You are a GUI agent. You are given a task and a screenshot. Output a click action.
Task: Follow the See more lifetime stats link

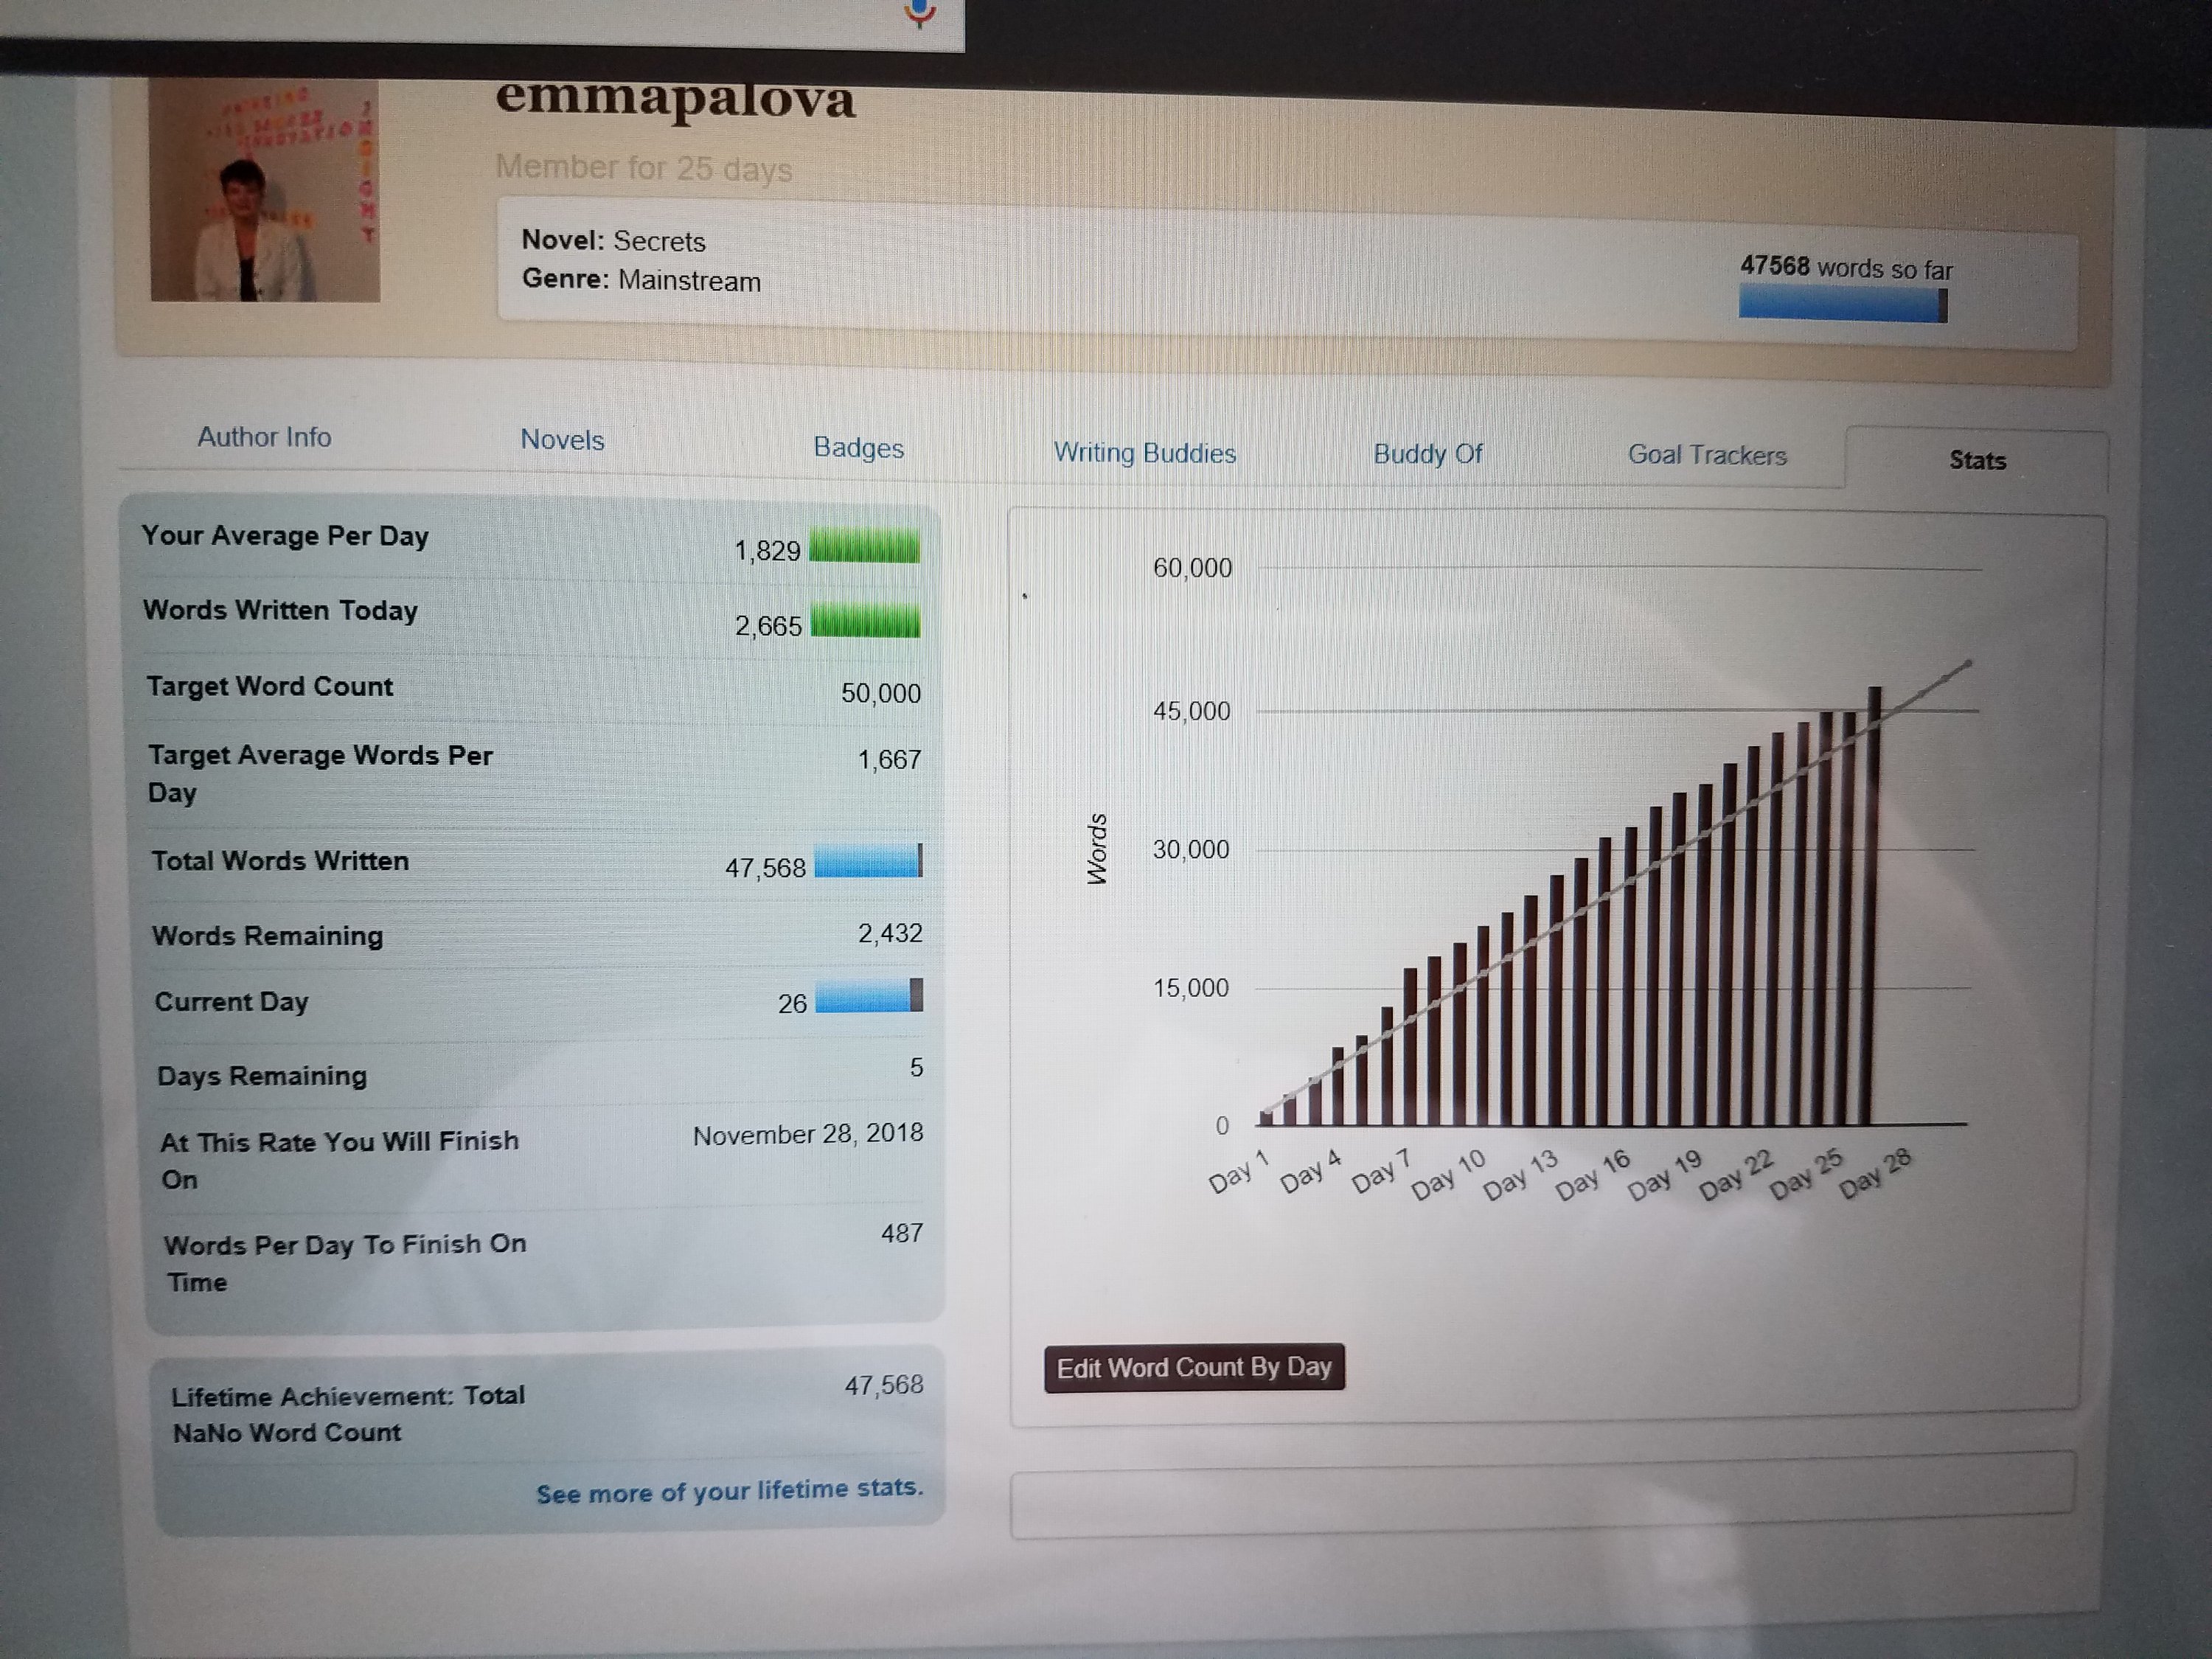click(x=729, y=1491)
